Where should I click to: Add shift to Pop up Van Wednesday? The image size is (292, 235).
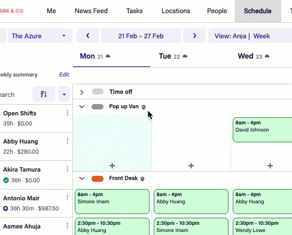[x=270, y=166]
